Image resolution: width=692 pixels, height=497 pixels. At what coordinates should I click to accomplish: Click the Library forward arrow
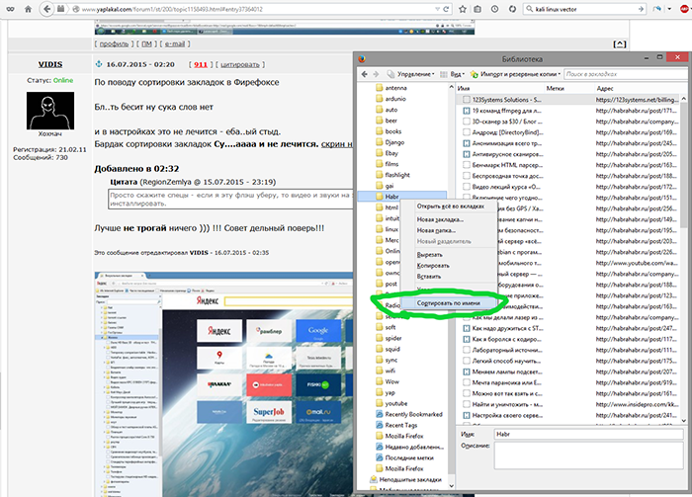376,74
